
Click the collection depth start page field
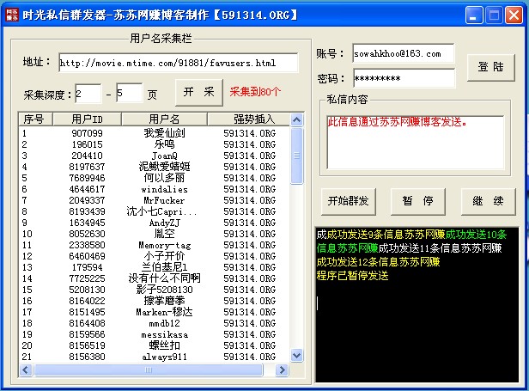click(x=88, y=94)
